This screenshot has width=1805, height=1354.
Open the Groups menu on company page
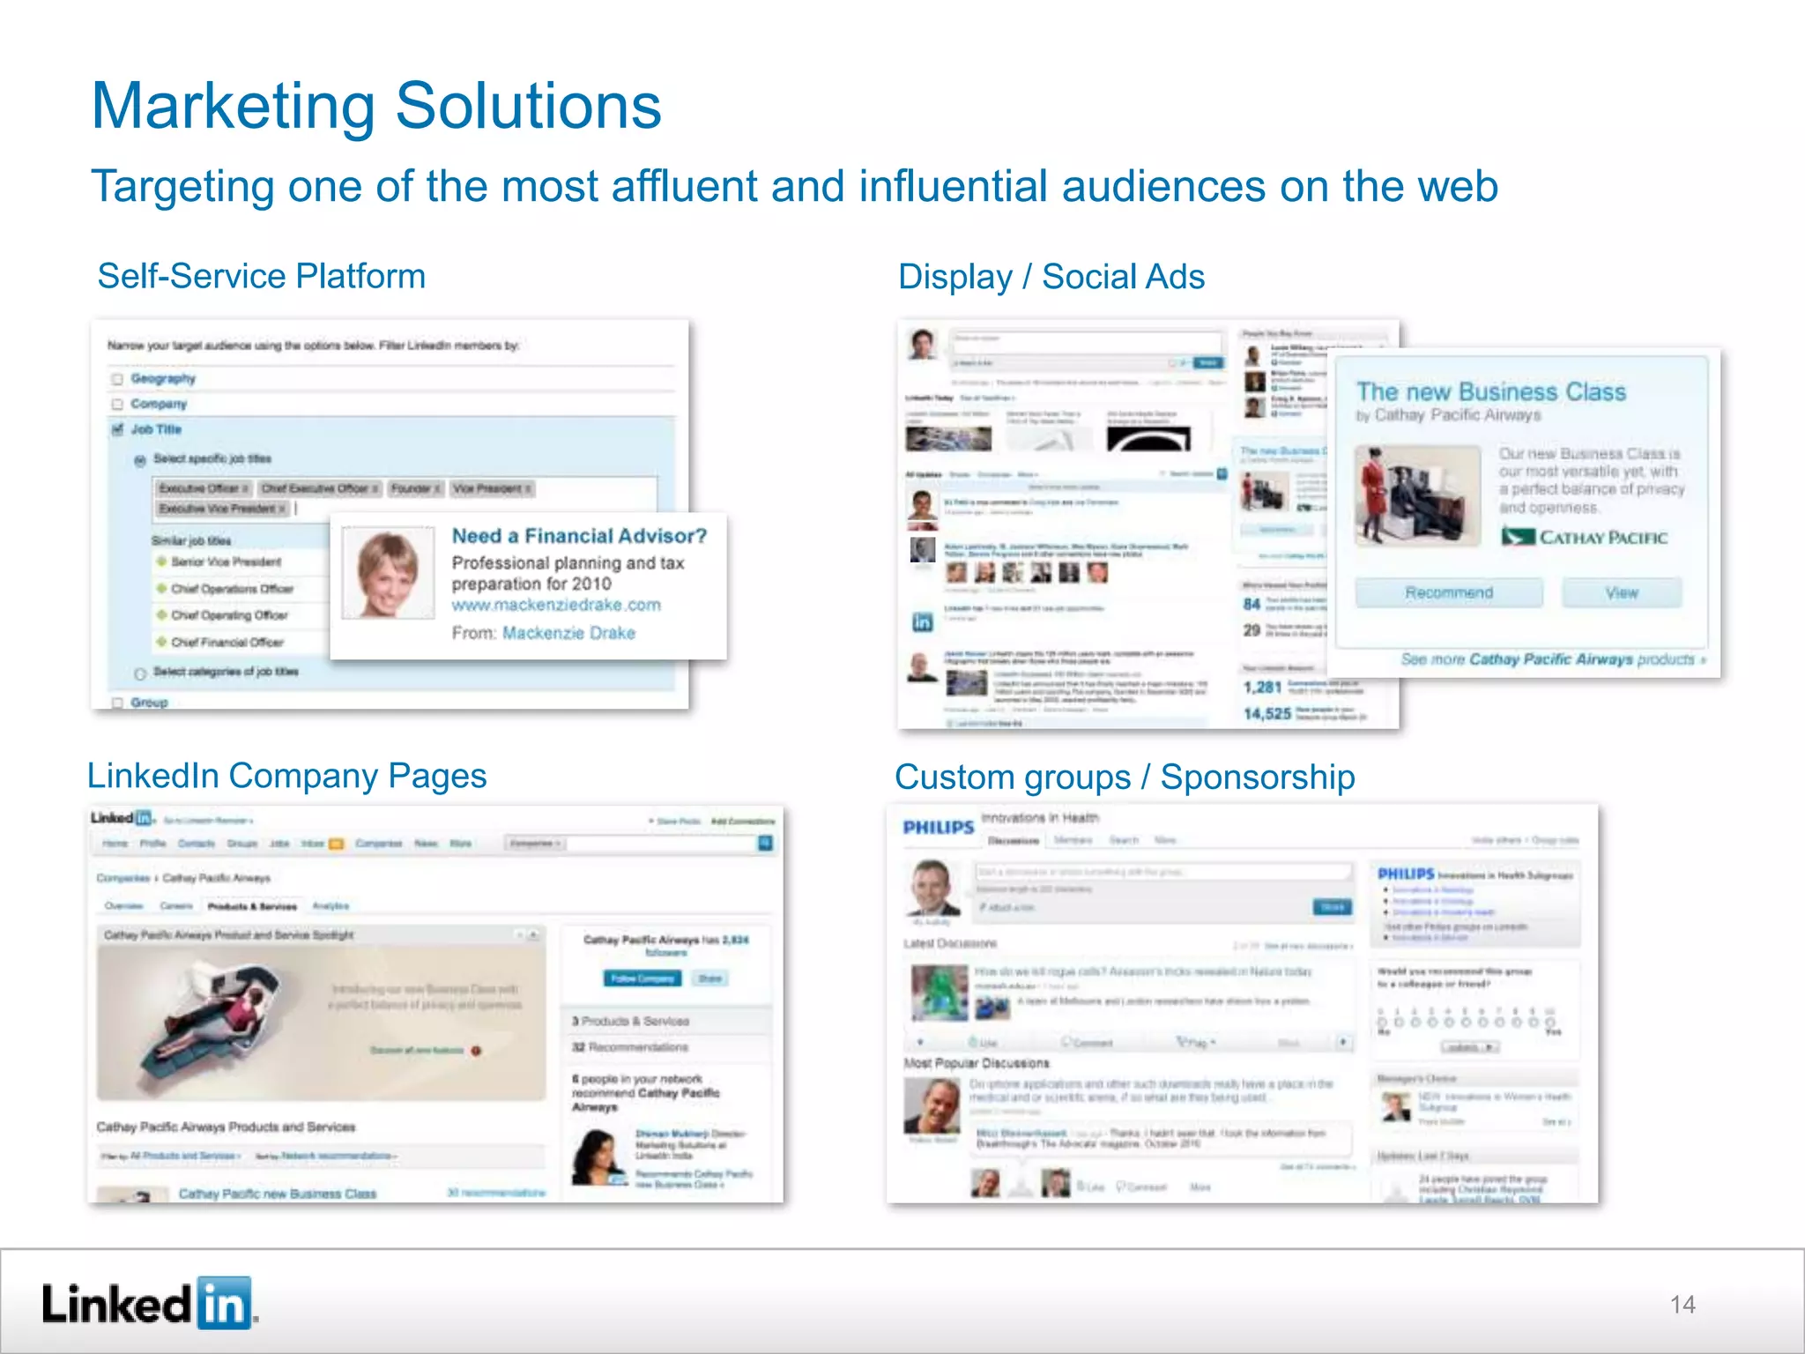click(x=242, y=844)
